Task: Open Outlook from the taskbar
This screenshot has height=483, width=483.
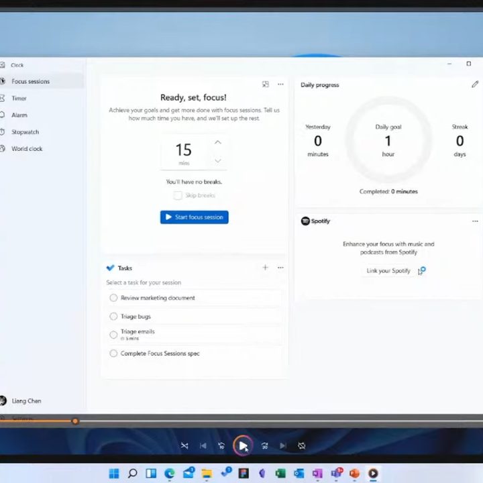Action: pos(299,473)
